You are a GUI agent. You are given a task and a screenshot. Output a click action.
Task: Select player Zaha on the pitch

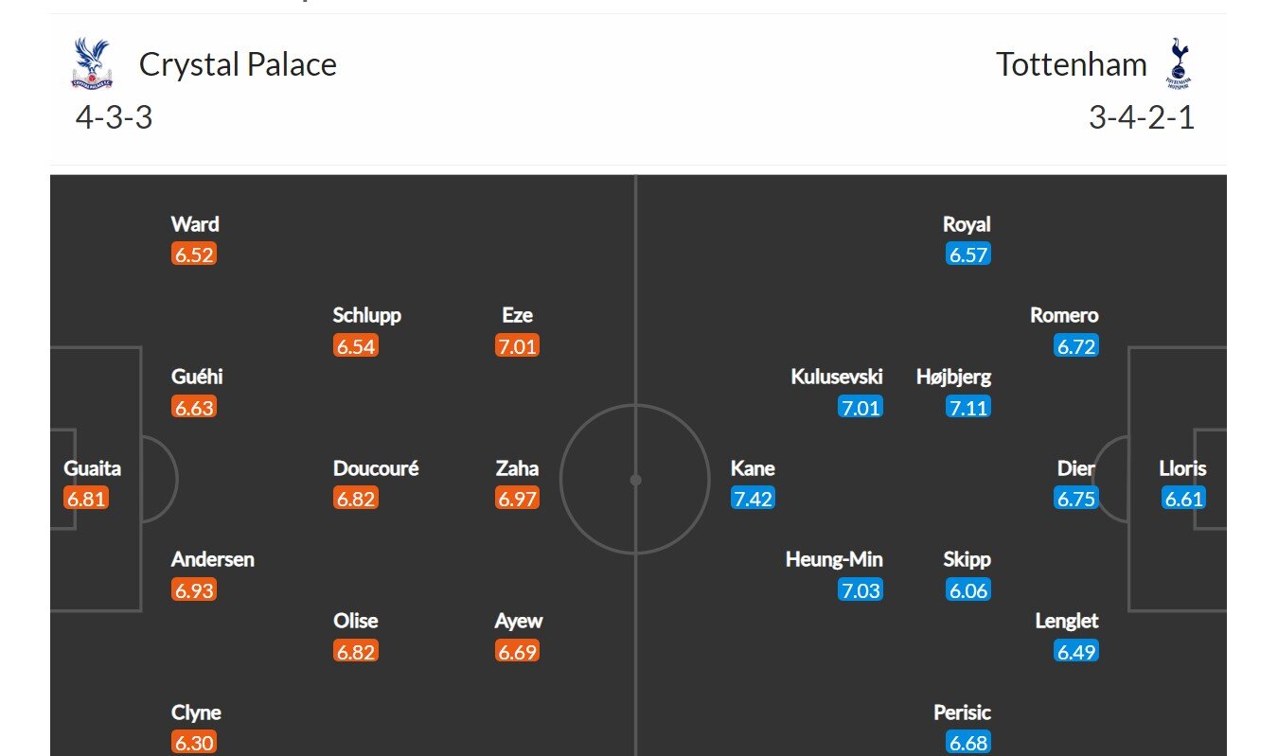pyautogui.click(x=517, y=468)
